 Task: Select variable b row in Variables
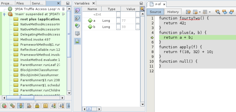click(111, 27)
